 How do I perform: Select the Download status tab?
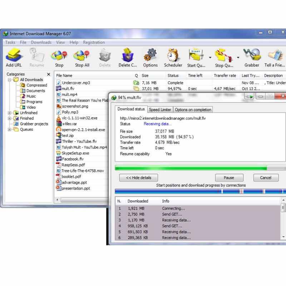(131, 109)
